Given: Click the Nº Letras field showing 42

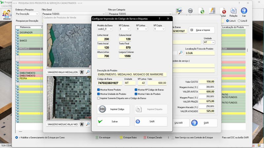Looking at the screenshot, I should 142,83.
